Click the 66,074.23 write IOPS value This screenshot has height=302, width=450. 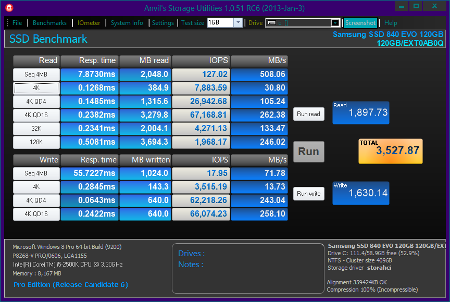click(201, 214)
